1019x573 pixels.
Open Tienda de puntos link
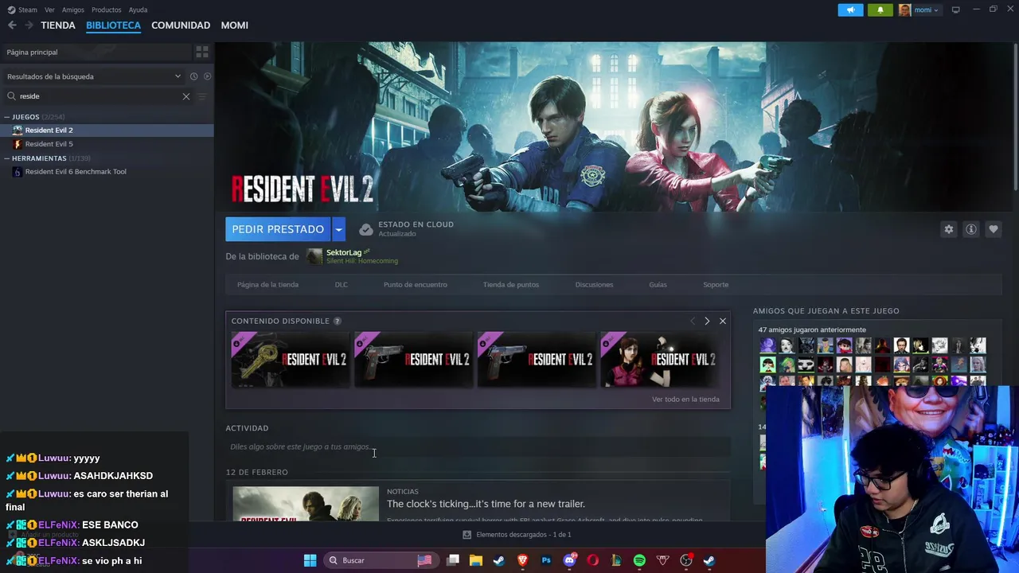click(x=511, y=284)
